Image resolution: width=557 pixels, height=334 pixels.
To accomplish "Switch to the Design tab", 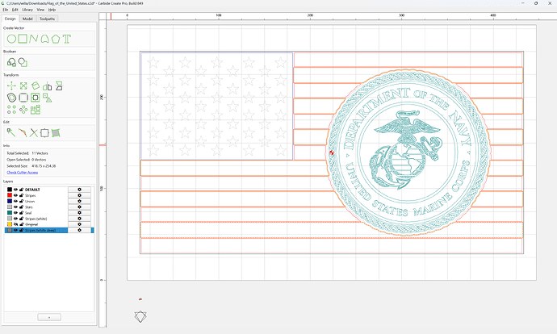I will [10, 19].
